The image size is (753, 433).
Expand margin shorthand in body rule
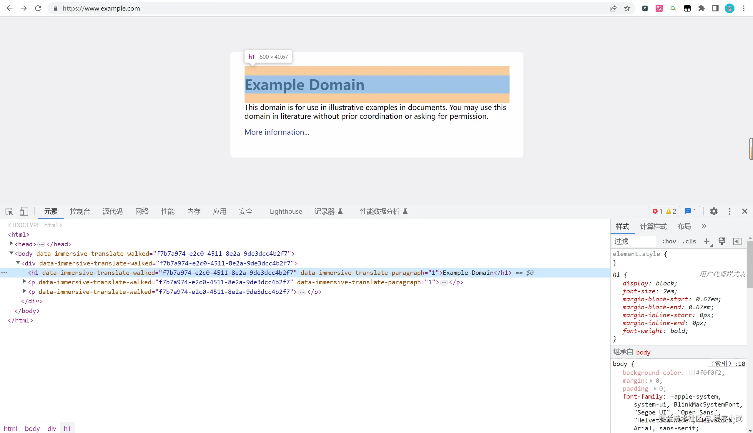[x=651, y=381]
